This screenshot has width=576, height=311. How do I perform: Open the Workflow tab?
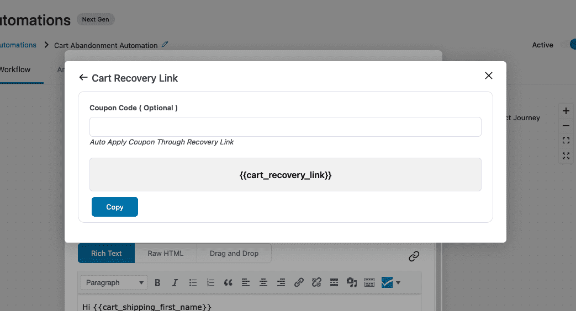[x=15, y=69]
